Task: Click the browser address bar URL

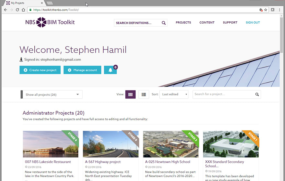Action: point(56,10)
